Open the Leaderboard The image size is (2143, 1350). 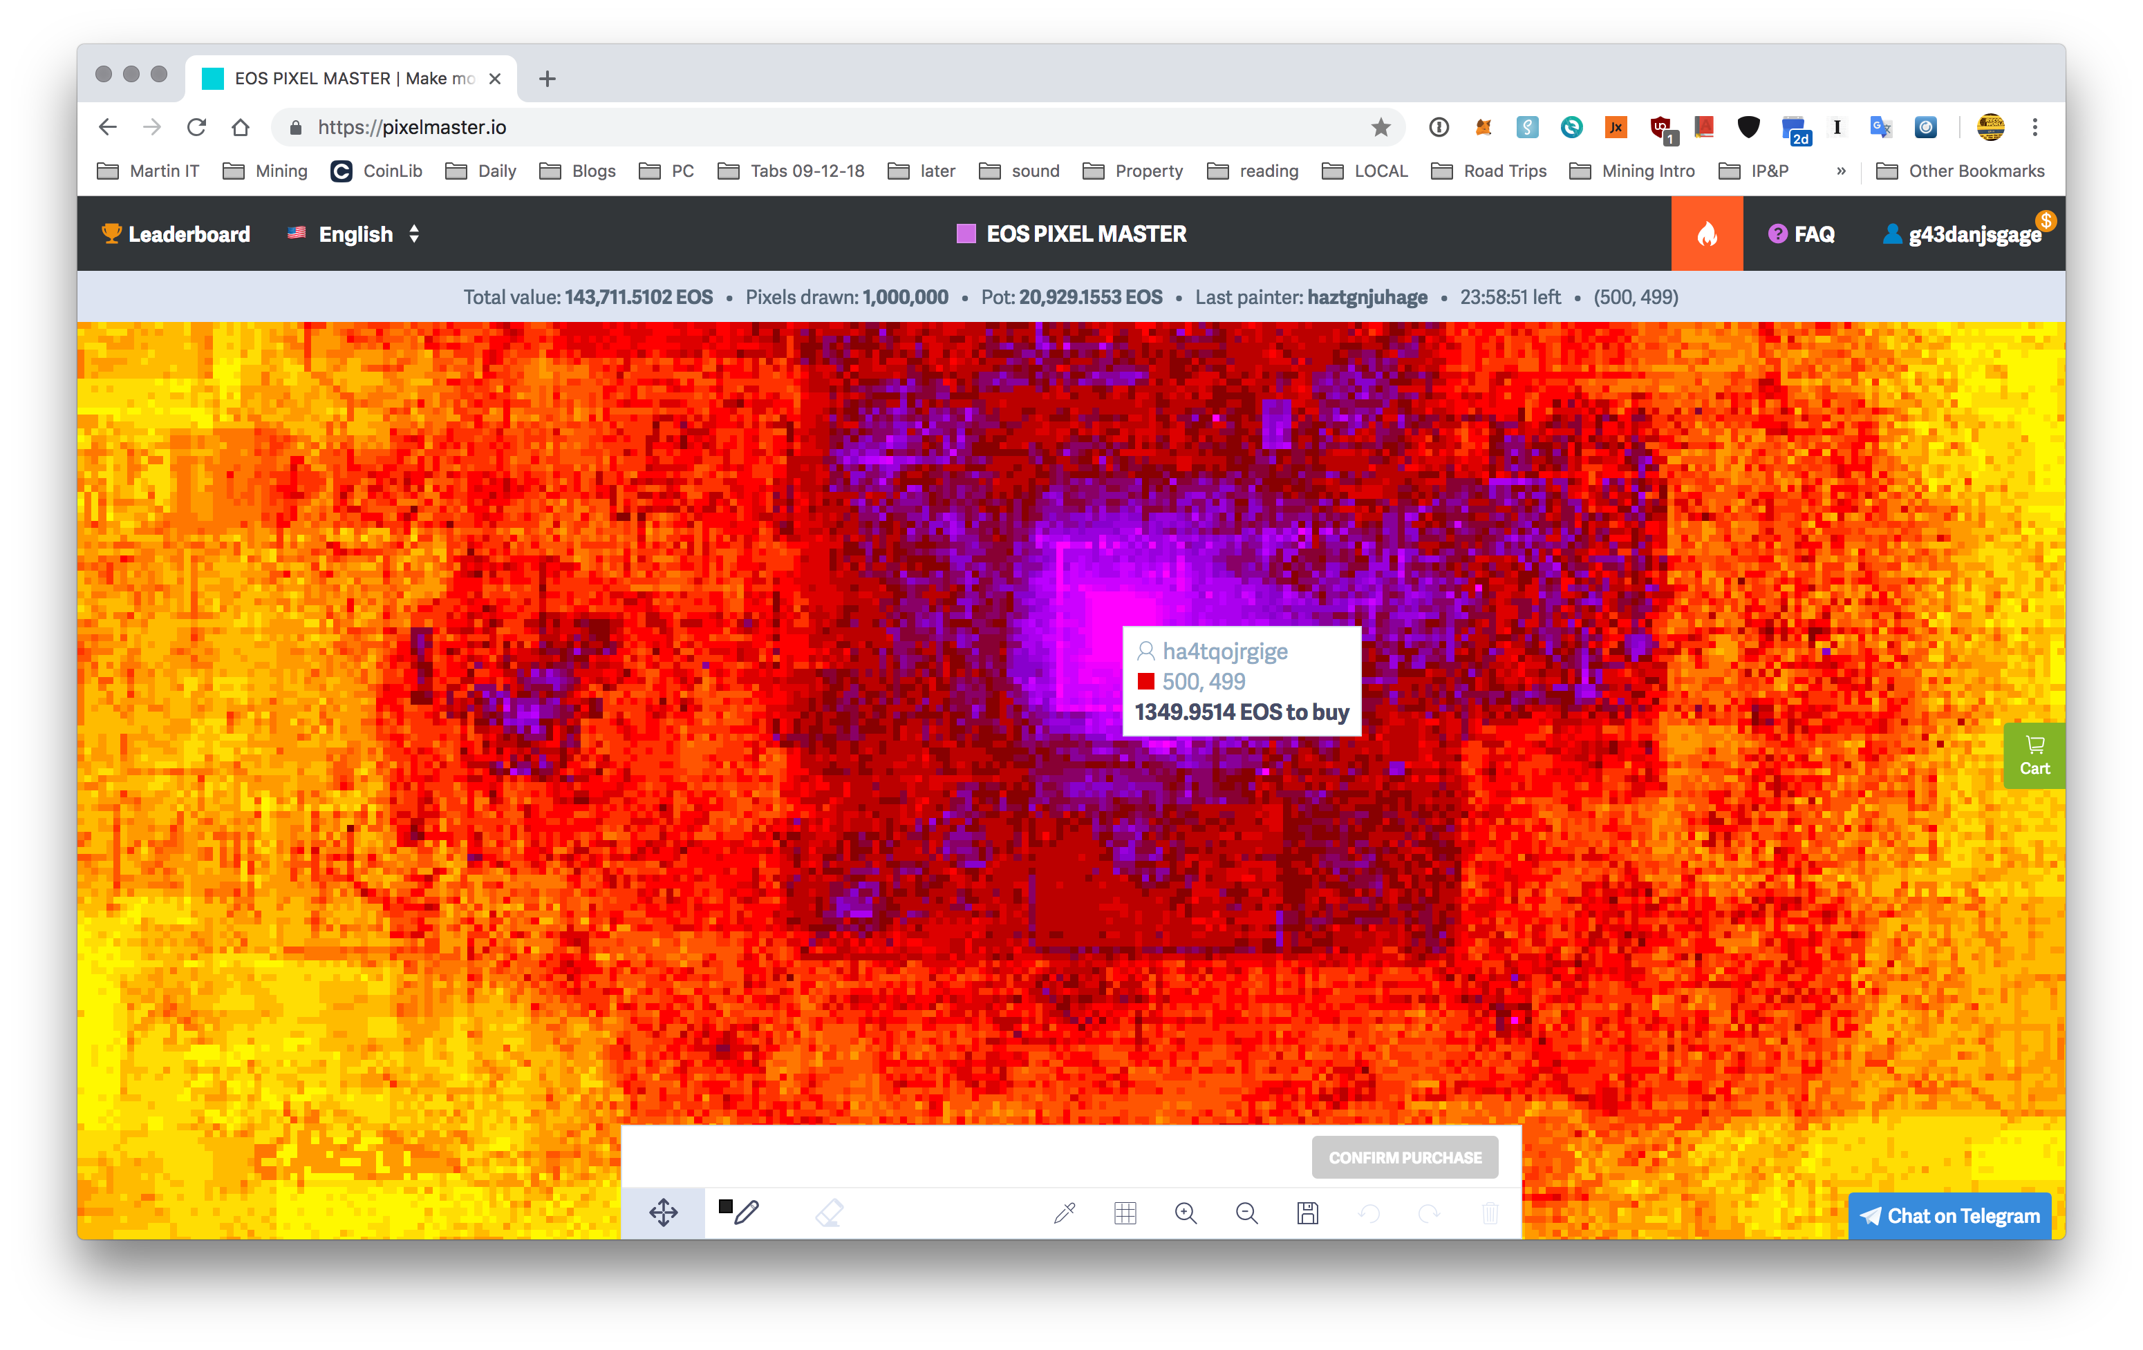[176, 234]
